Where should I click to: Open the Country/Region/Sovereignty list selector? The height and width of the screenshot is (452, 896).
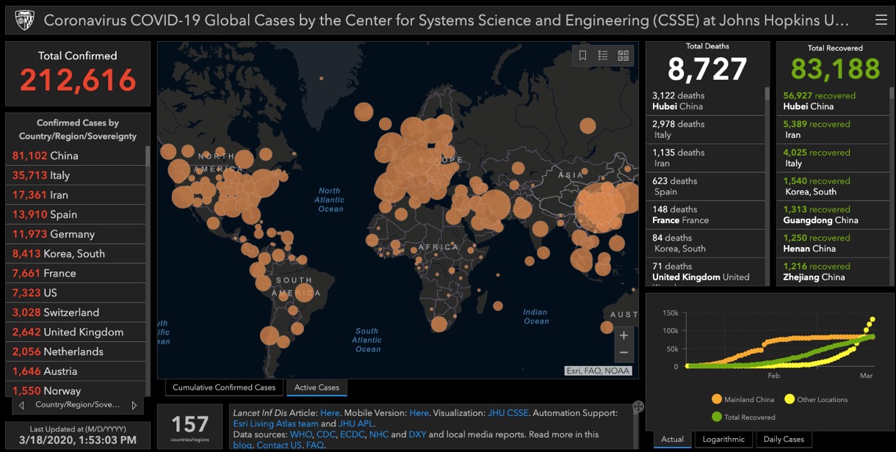(x=77, y=405)
